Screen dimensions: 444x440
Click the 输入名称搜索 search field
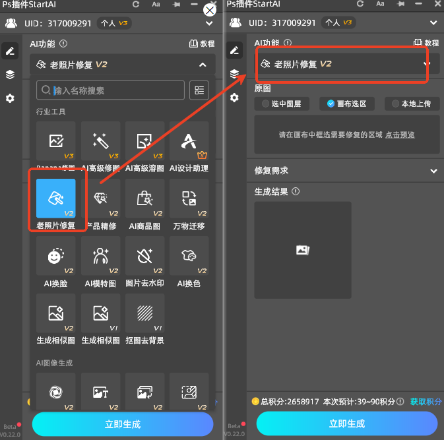click(110, 90)
